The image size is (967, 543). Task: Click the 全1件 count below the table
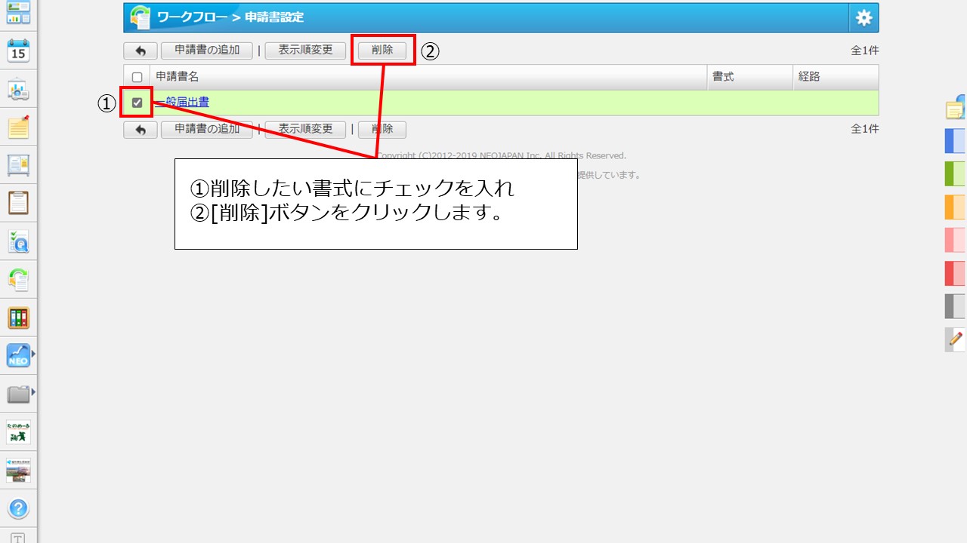coord(865,129)
